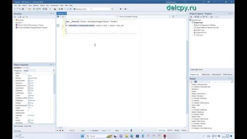
Task: Open the Data Explorer tab in Projects panel
Action: [217, 75]
